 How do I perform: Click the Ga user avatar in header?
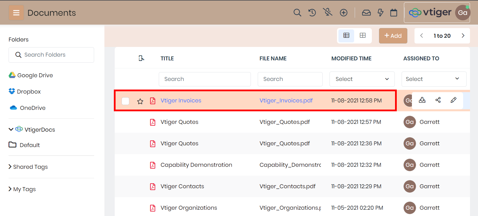click(463, 13)
